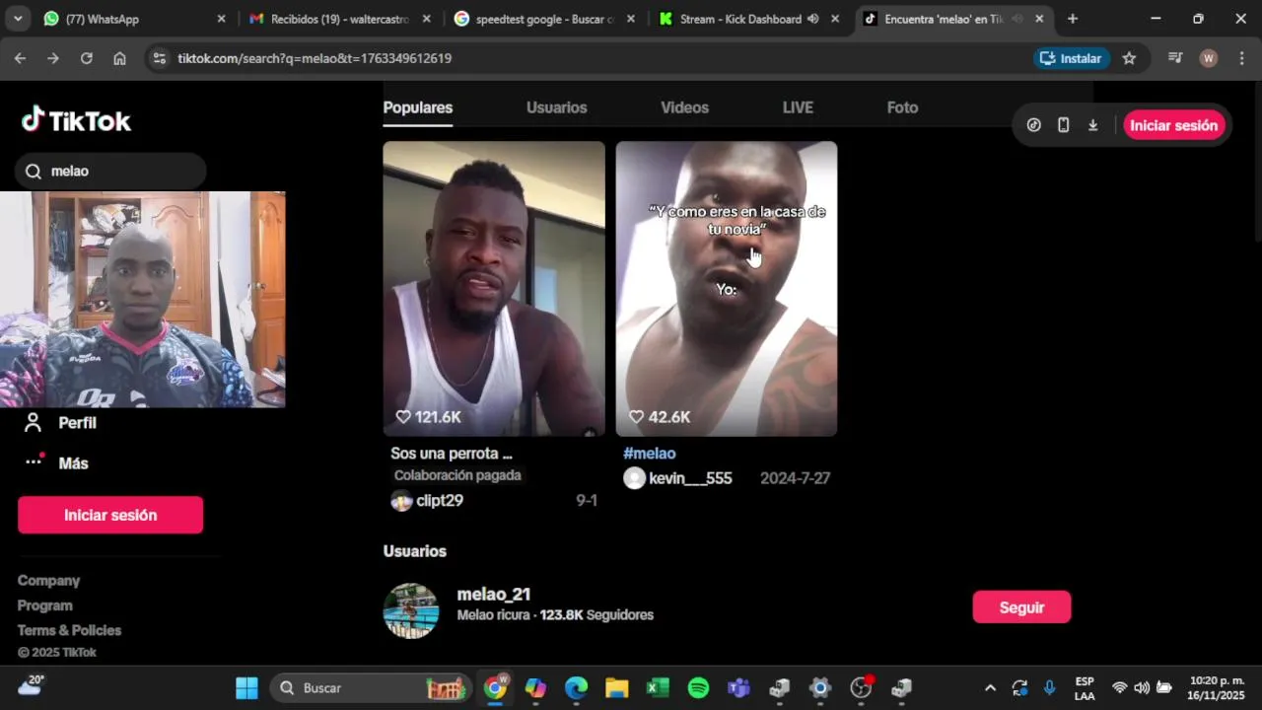Open Microsoft Teams from the taskbar
The image size is (1262, 710).
[738, 687]
